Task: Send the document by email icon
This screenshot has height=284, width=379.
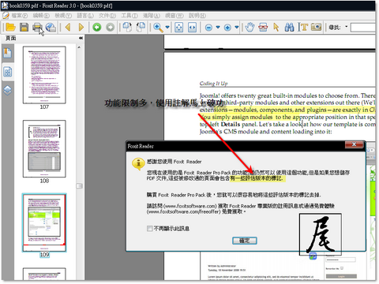Action: (x=51, y=27)
